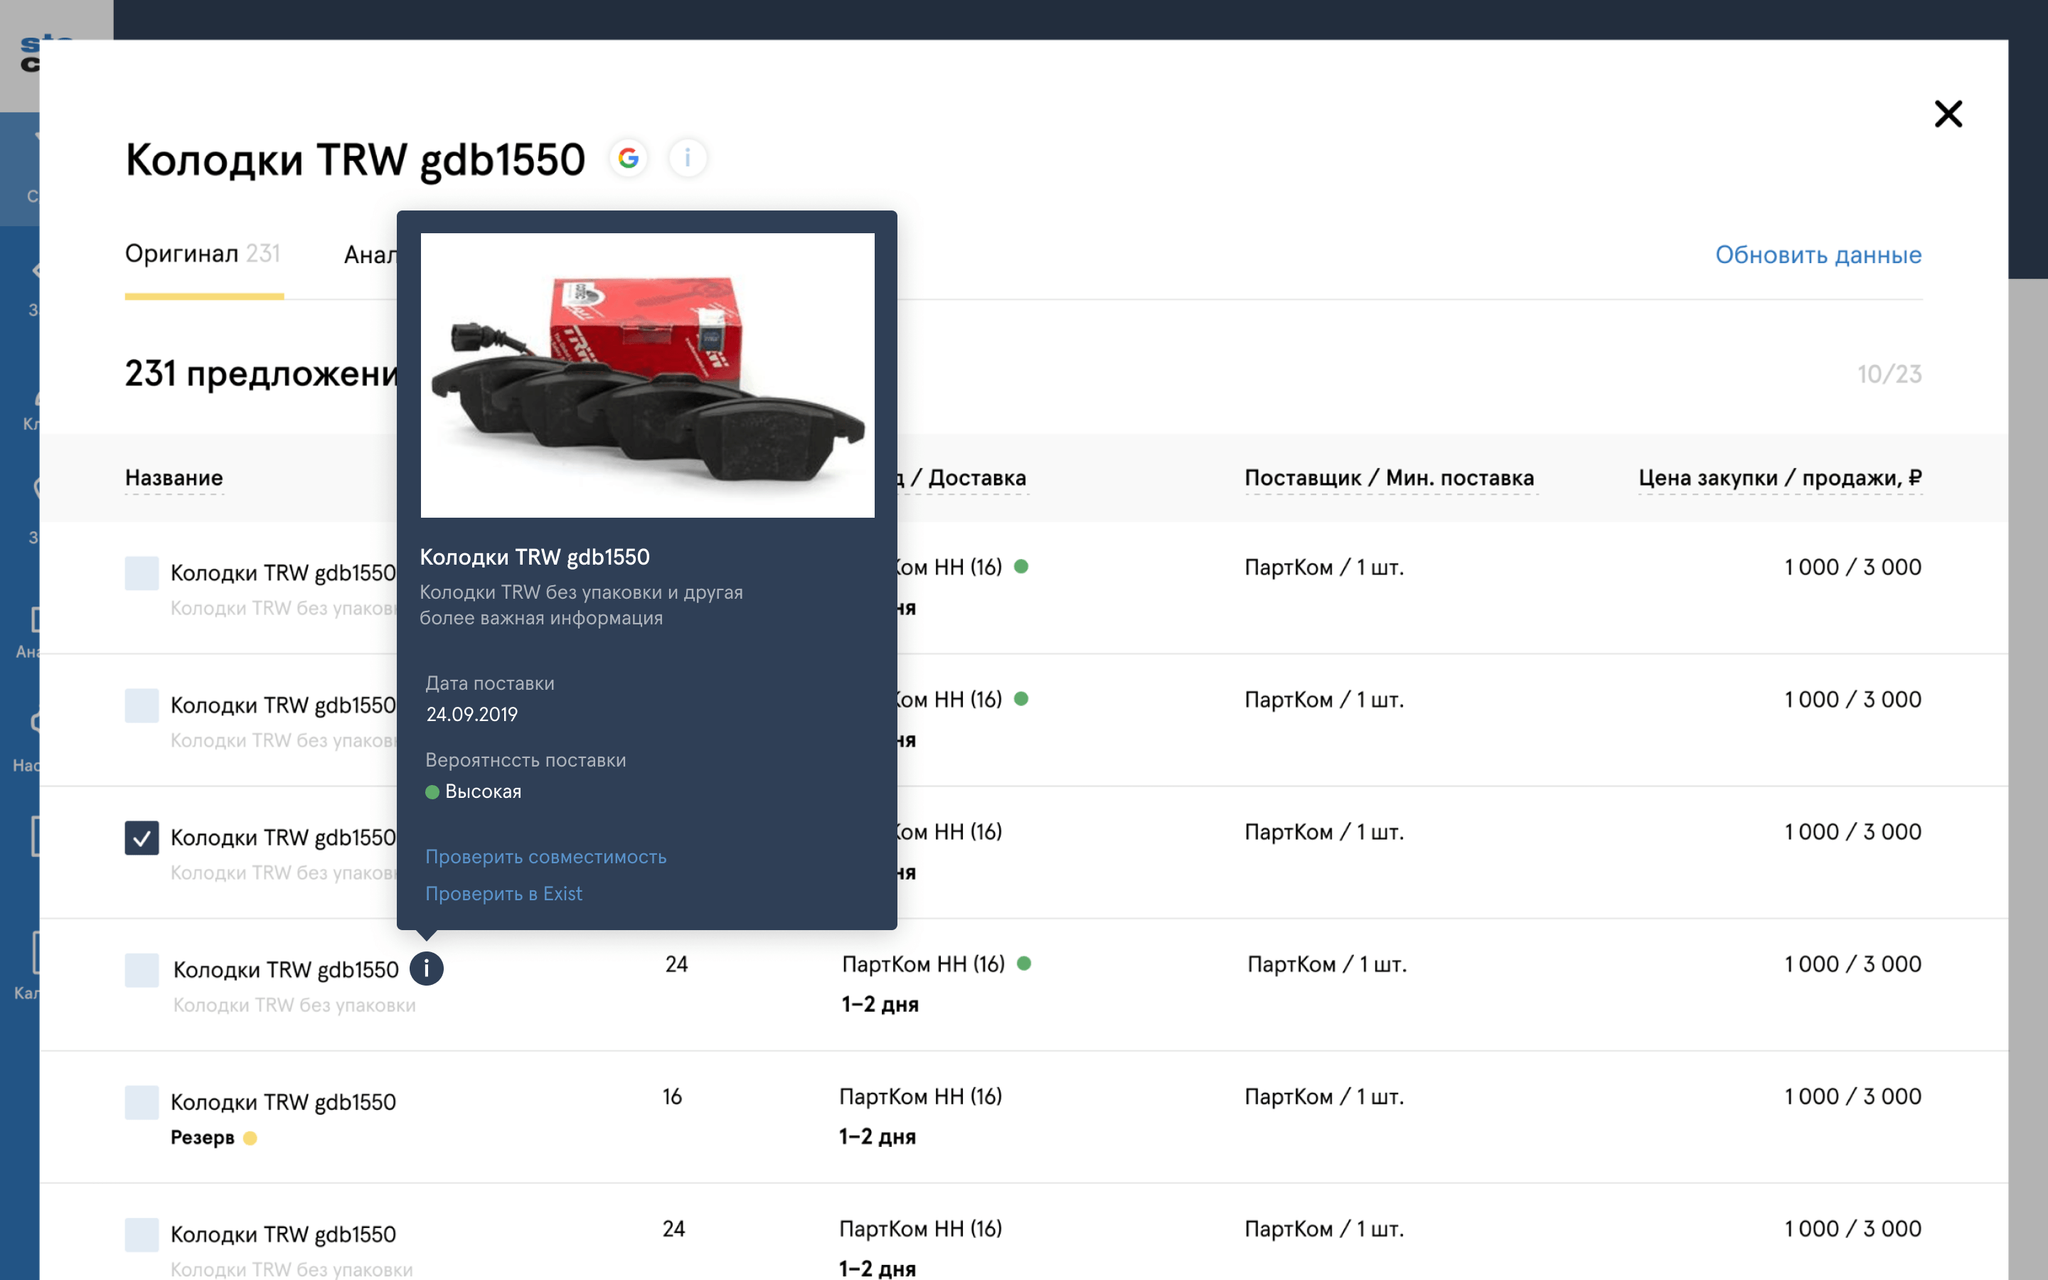Click the brake pads product image

pyautogui.click(x=647, y=375)
